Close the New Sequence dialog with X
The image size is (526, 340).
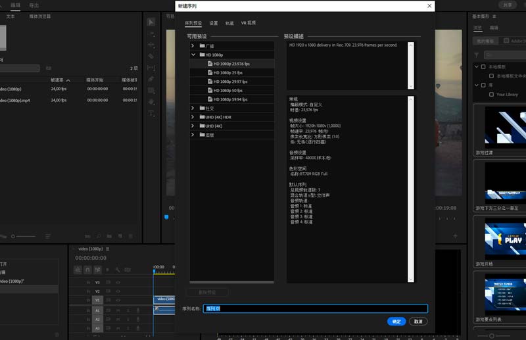tap(430, 6)
